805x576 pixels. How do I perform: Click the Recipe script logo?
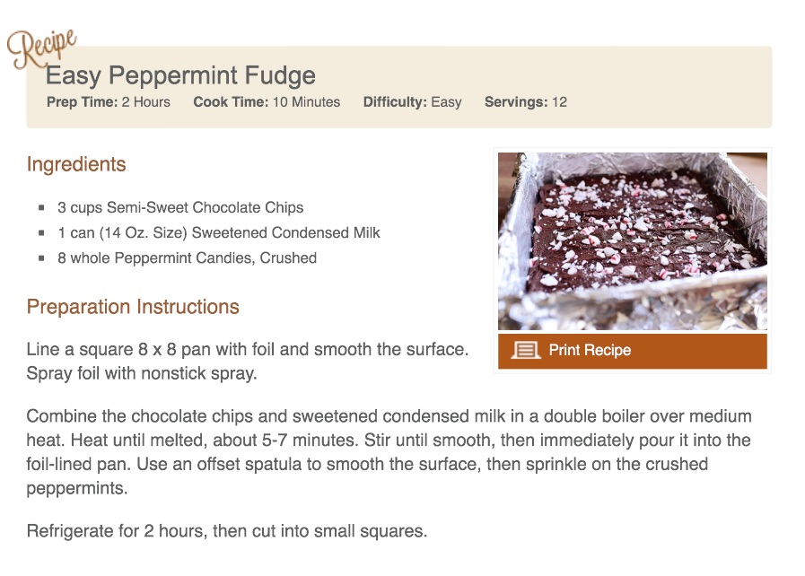[41, 48]
